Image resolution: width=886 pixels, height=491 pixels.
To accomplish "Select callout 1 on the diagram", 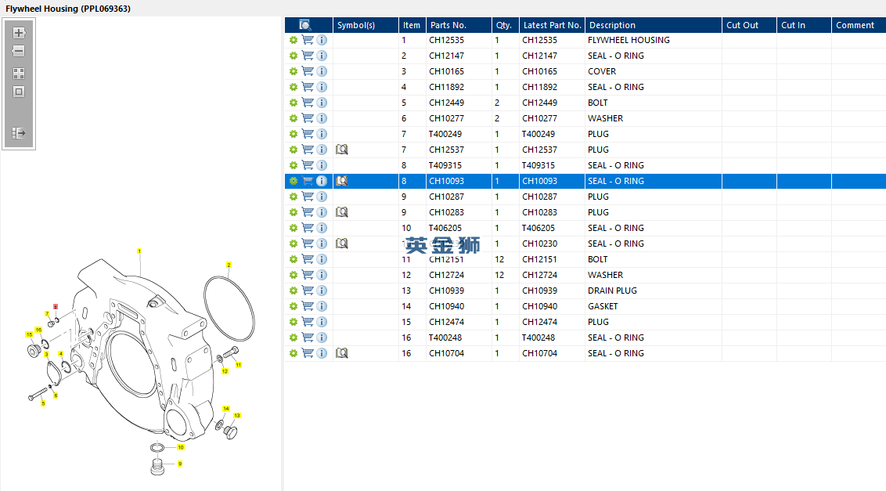I will [x=139, y=251].
